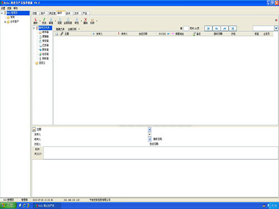Viewport: 279px width, 209px height.
Task: Click the Internet Explorer quick launch icon
Action: [x=24, y=206]
